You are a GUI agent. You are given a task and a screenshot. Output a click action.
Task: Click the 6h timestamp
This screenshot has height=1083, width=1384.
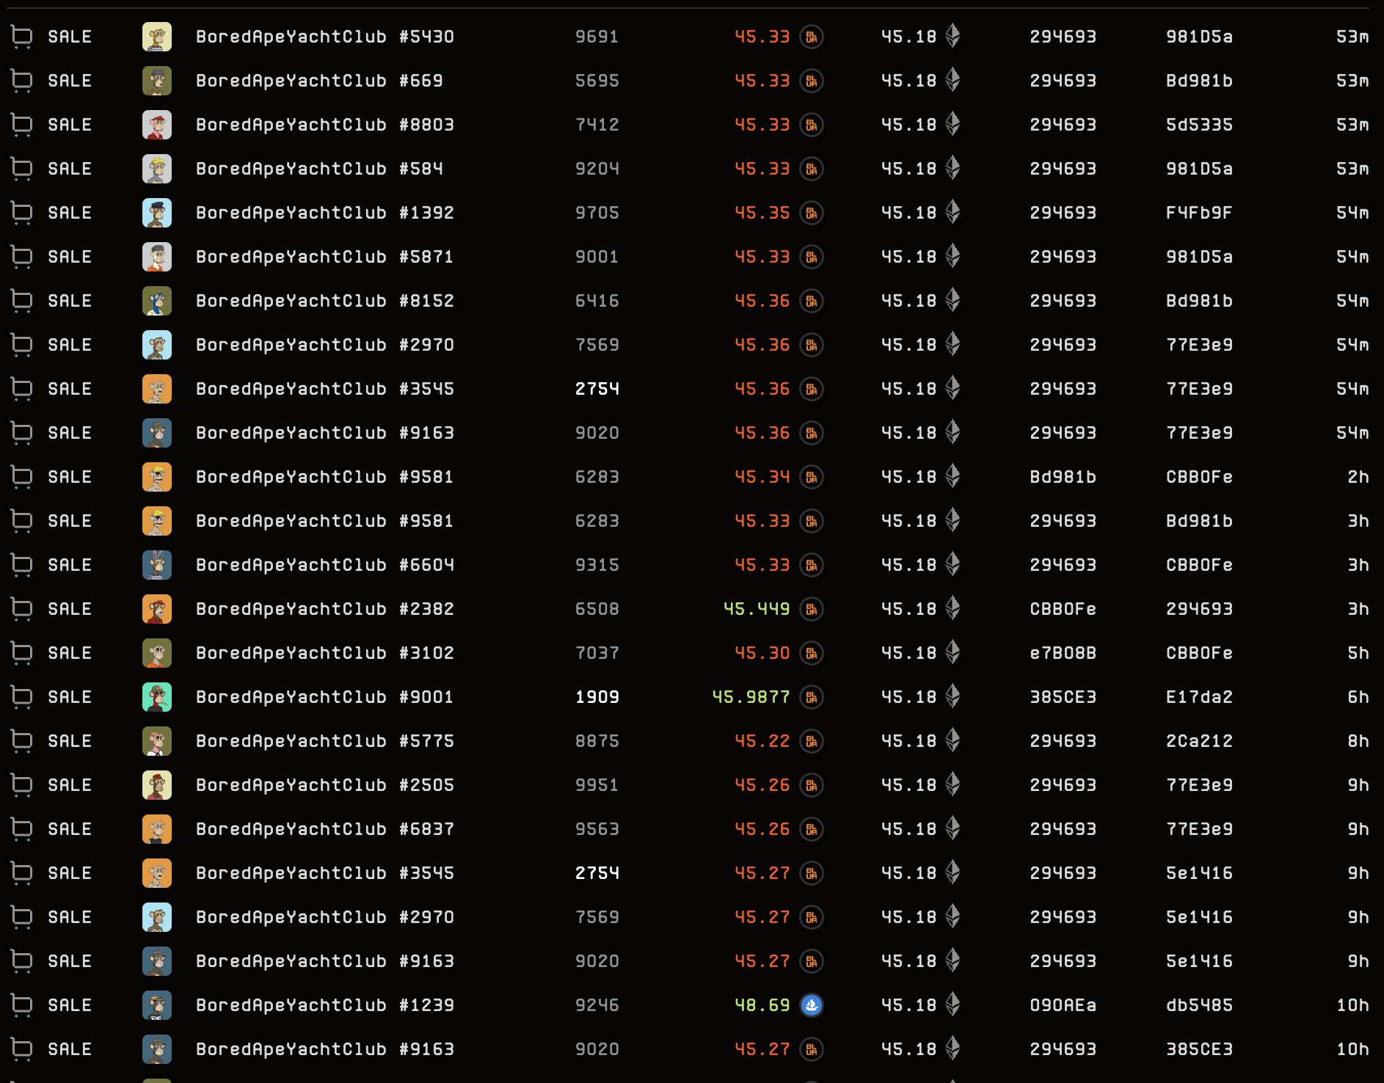coord(1358,697)
